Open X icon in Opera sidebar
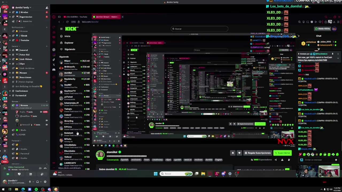The height and width of the screenshot is (192, 342). point(54,65)
